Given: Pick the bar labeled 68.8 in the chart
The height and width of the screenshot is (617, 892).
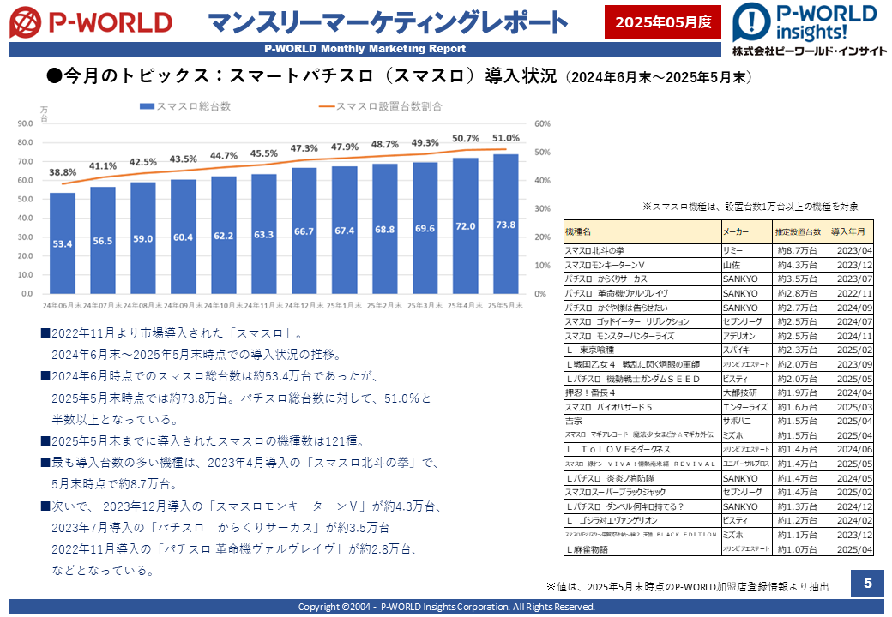Looking at the screenshot, I should [384, 229].
